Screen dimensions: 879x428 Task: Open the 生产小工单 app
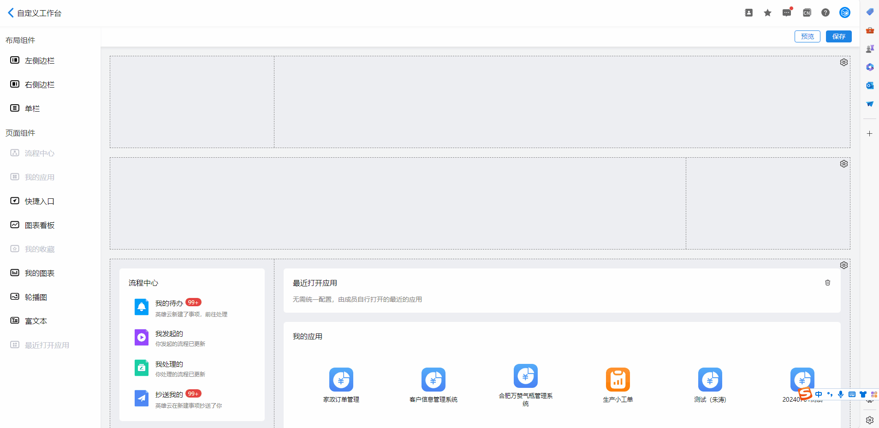pos(618,380)
